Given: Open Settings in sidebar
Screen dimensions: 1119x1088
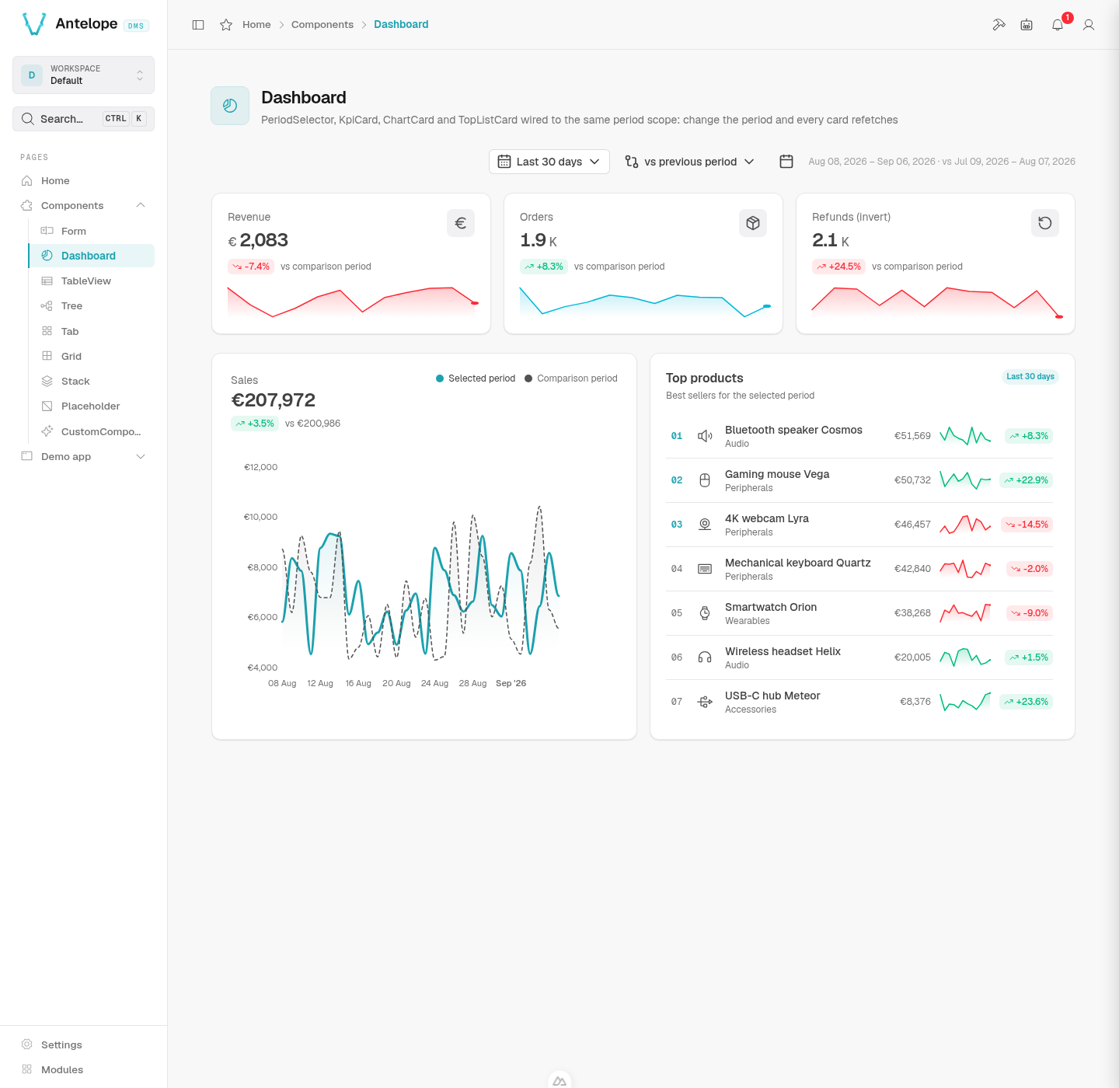Looking at the screenshot, I should pos(83,1044).
